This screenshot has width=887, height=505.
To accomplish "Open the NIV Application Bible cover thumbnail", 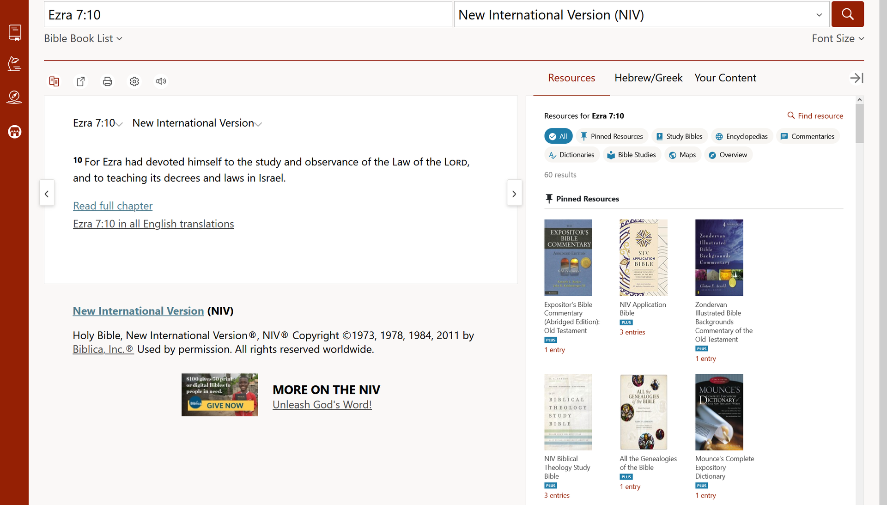I will point(643,257).
